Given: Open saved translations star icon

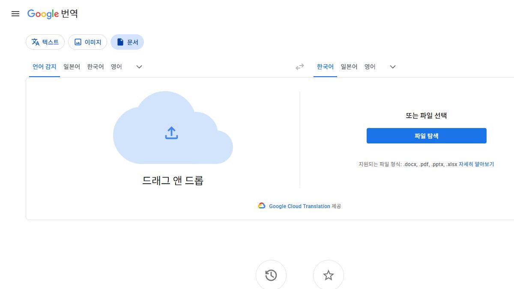Looking at the screenshot, I should (x=329, y=275).
